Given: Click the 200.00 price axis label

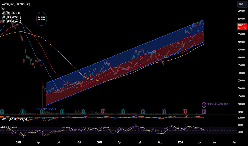Looking at the screenshot, I should click(x=241, y=89).
